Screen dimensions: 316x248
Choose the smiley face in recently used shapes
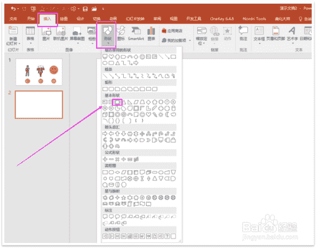click(x=142, y=57)
